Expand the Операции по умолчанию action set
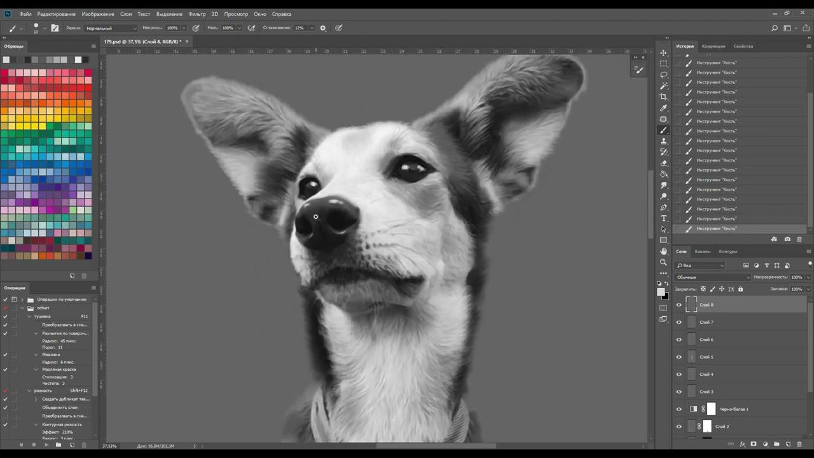Image resolution: width=814 pixels, height=458 pixels. coord(22,300)
